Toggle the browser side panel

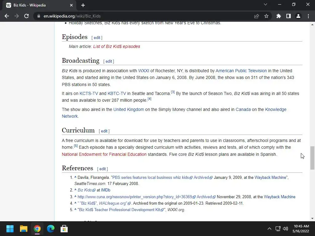[289, 16]
